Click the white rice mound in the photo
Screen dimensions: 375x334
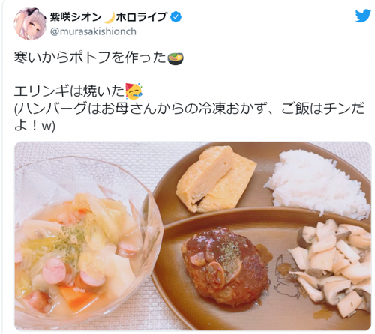[x=319, y=184]
